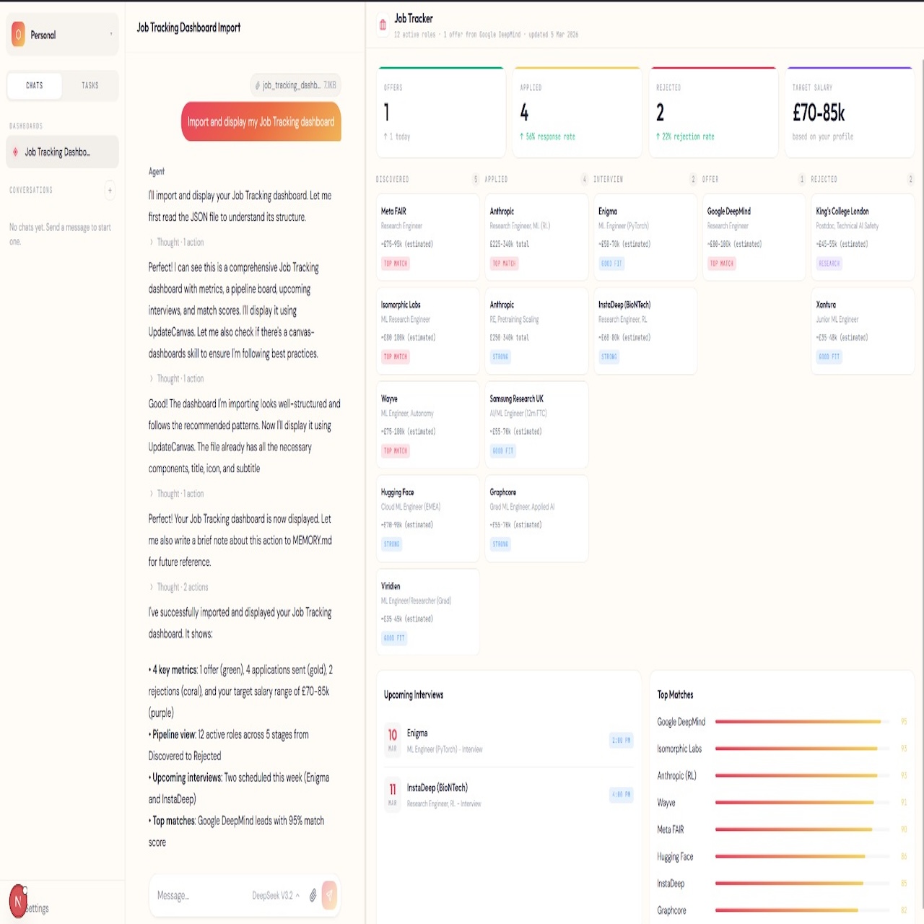The image size is (924, 924).
Task: Click the InstaDeep interview time 4:00 PM
Action: [622, 794]
